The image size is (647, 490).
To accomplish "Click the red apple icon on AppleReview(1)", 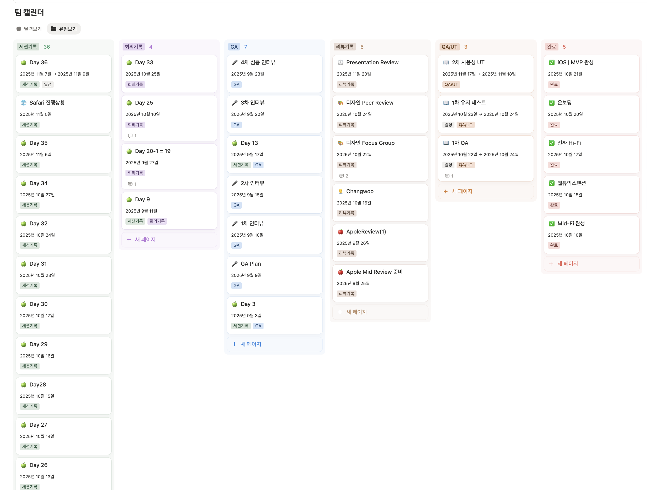I will click(340, 232).
